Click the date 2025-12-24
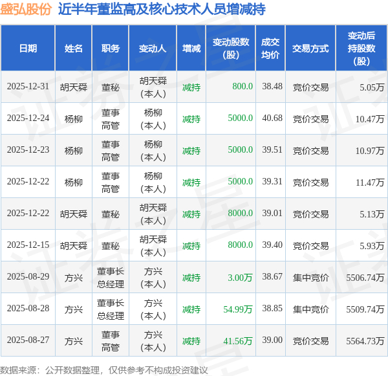 28,118
